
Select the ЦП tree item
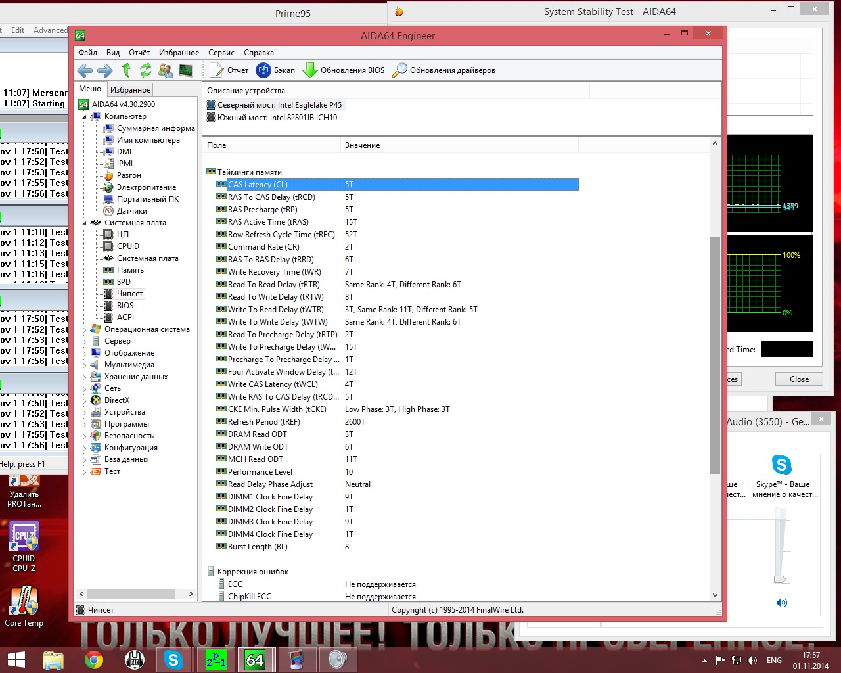point(123,235)
